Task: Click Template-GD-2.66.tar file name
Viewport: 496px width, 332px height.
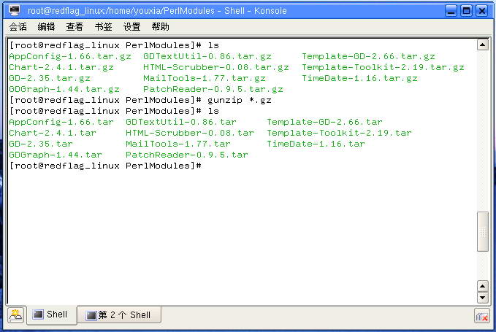Action: pyautogui.click(x=324, y=123)
